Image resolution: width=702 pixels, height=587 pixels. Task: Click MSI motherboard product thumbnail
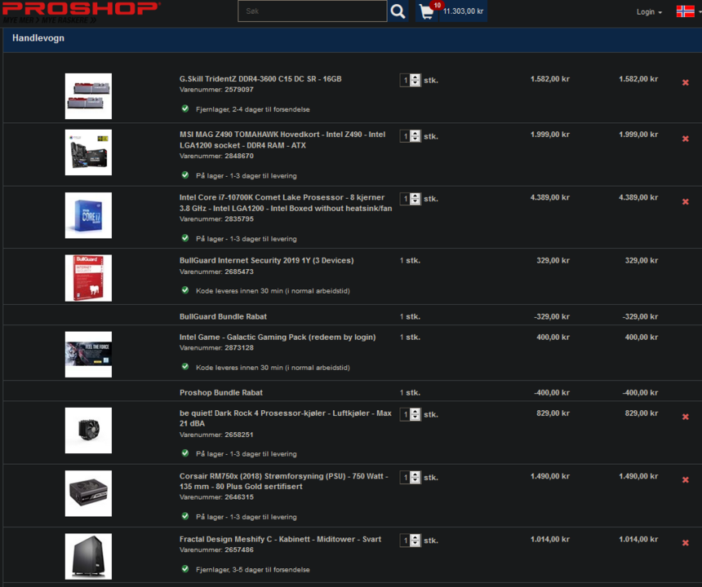pos(88,152)
